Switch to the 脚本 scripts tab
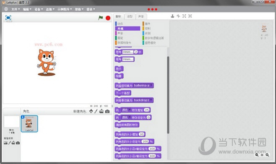Screen dimensions: 276x164 tap(118, 16)
